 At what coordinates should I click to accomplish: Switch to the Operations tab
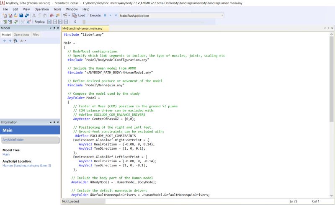click(21, 34)
